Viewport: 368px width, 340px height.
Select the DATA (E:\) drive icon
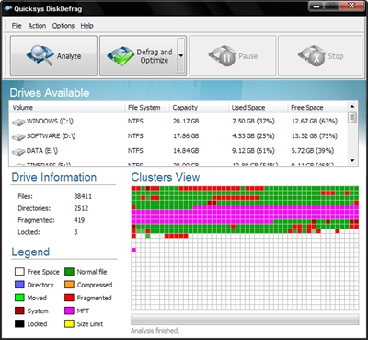[18, 152]
